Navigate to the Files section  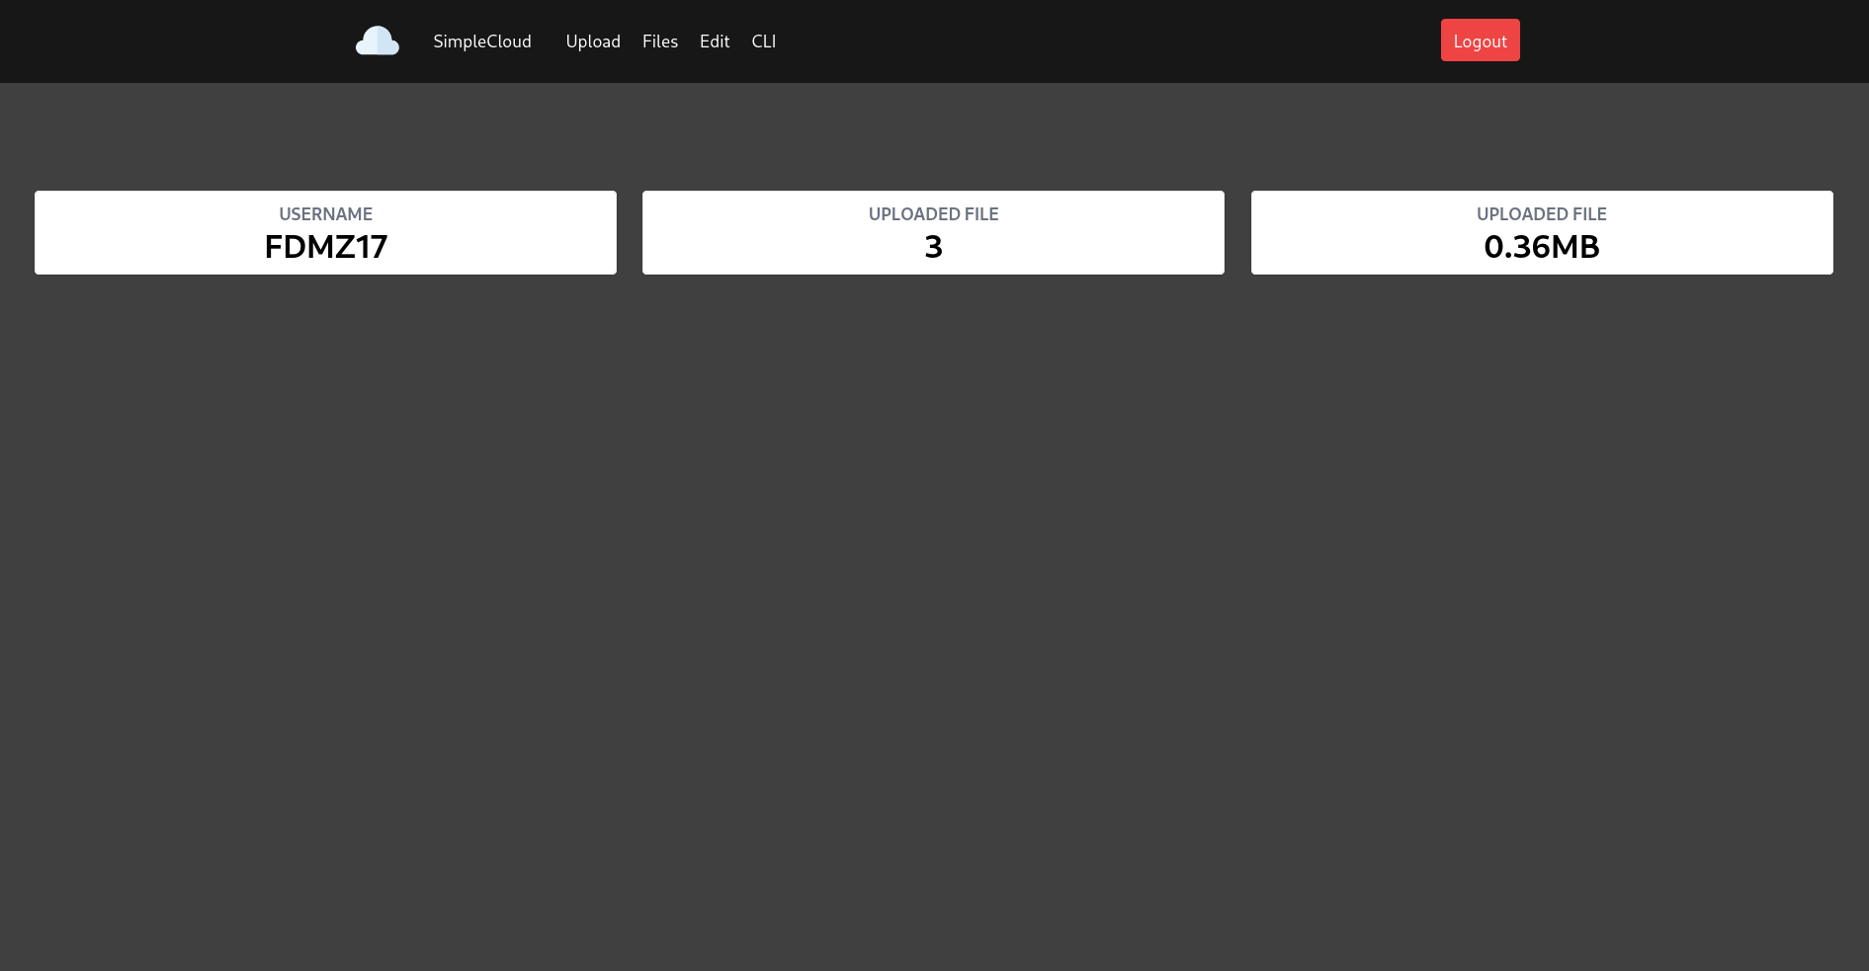[659, 41]
